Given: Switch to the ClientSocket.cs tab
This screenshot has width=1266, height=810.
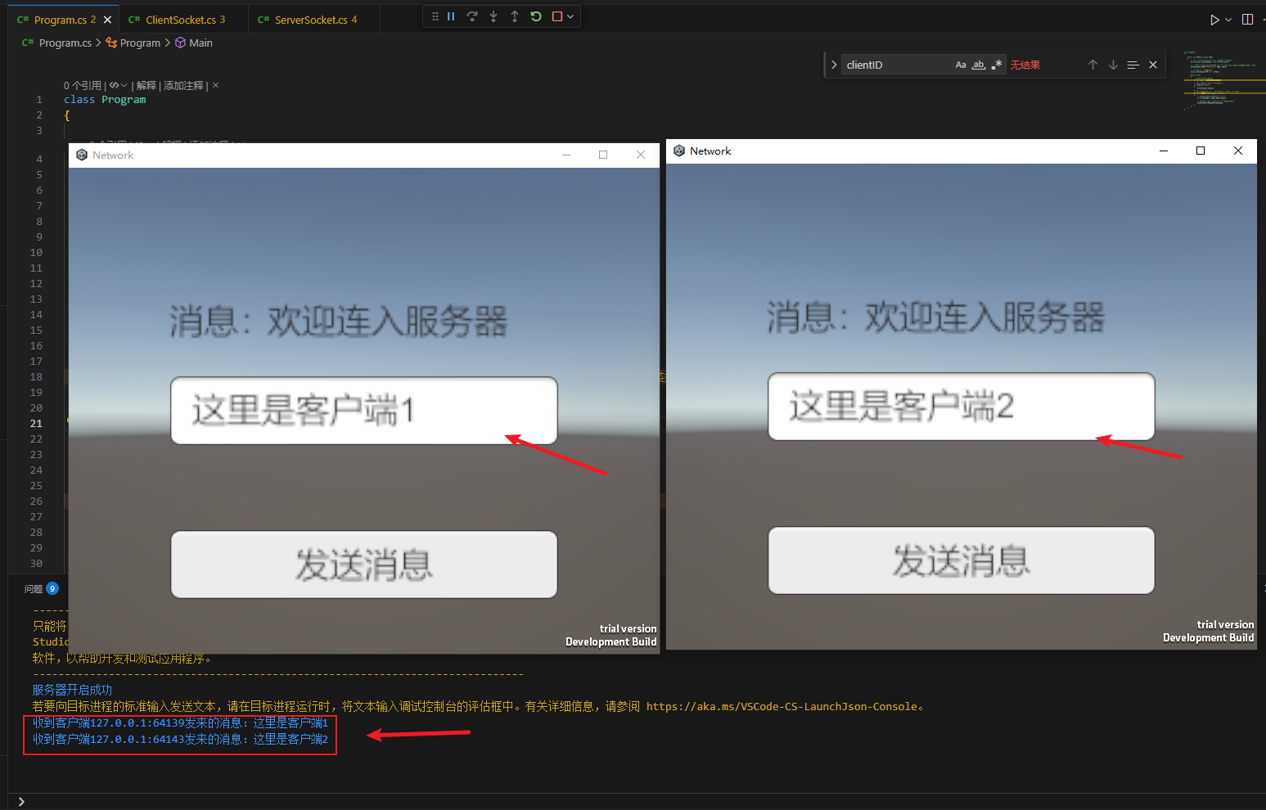Looking at the screenshot, I should (182, 19).
